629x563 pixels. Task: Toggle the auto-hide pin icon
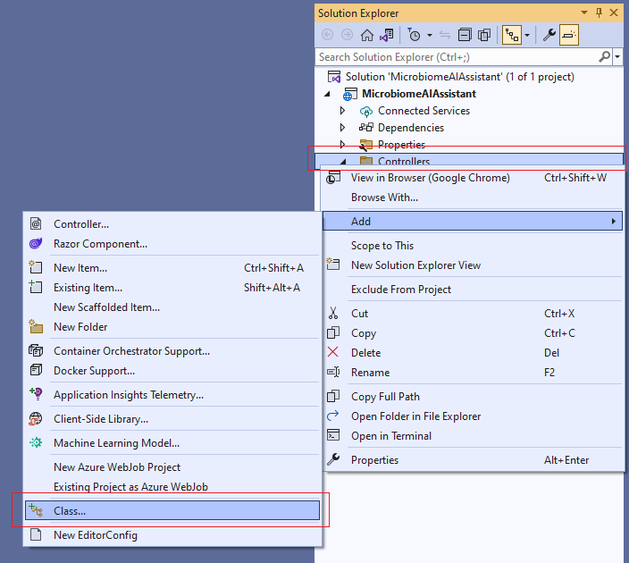[599, 13]
